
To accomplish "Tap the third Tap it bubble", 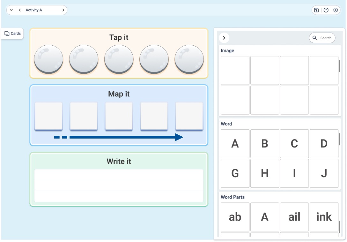I will click(x=119, y=59).
